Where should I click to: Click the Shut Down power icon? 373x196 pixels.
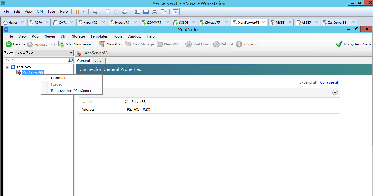pyautogui.click(x=189, y=44)
